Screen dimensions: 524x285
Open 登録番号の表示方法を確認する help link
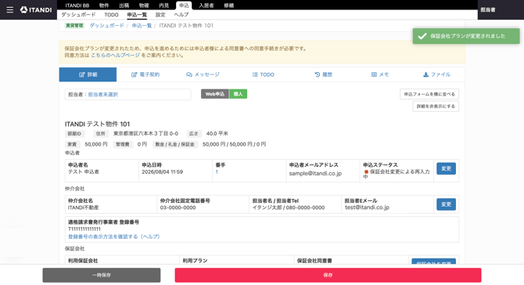pyautogui.click(x=114, y=236)
